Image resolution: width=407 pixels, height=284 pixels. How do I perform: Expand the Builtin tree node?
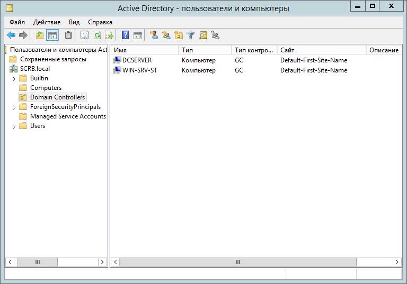coord(14,78)
